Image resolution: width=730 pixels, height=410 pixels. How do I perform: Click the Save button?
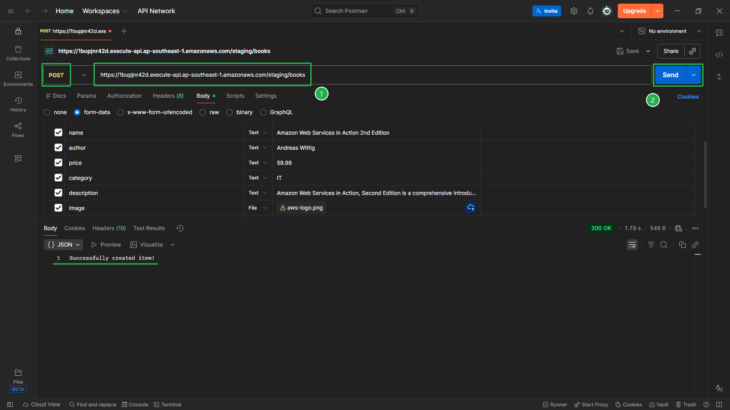pos(628,51)
